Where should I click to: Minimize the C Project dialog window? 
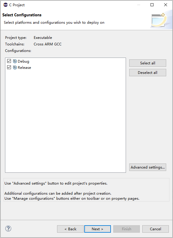click(139, 5)
